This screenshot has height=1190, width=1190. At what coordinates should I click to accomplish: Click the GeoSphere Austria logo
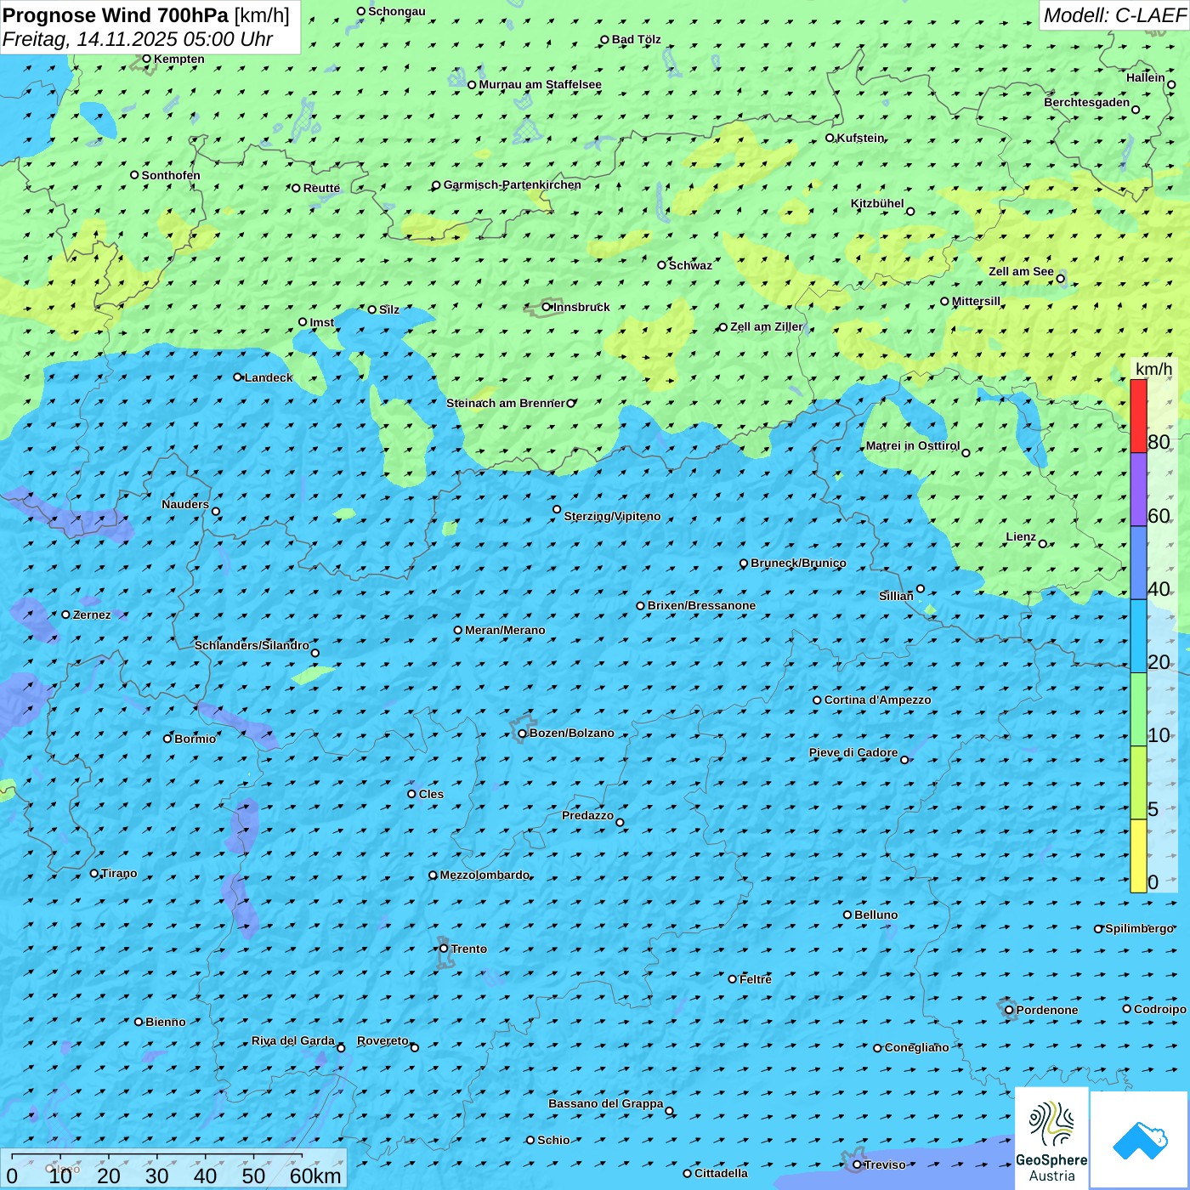(1052, 1139)
